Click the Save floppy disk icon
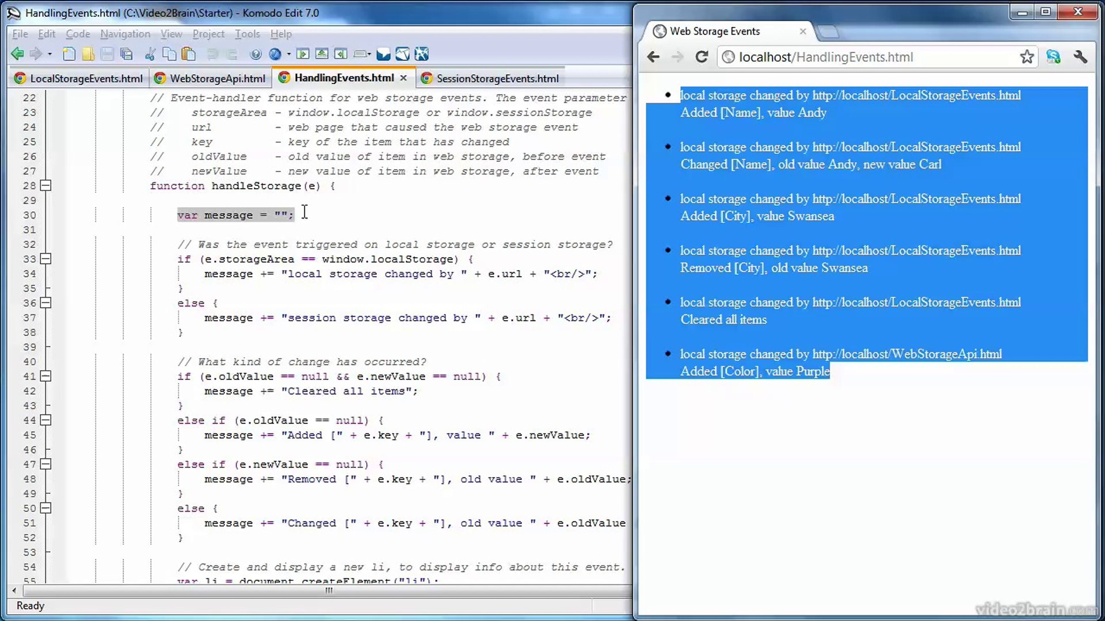 (x=107, y=54)
